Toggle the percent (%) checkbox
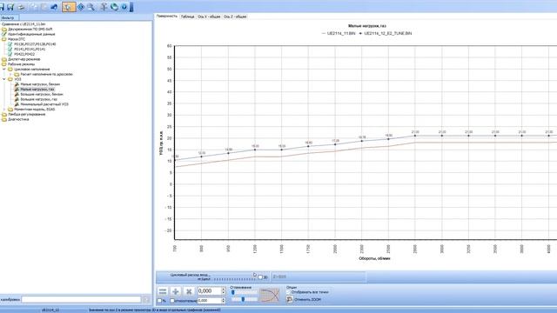The width and height of the screenshot is (557, 313). pos(159,301)
